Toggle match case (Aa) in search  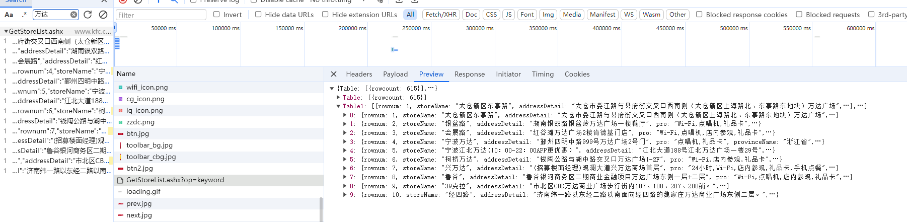[9, 15]
